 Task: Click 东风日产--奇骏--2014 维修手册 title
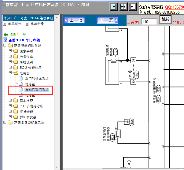click(28, 18)
